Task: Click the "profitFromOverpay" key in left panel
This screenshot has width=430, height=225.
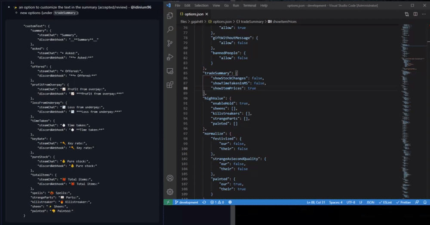Action: 47,85
